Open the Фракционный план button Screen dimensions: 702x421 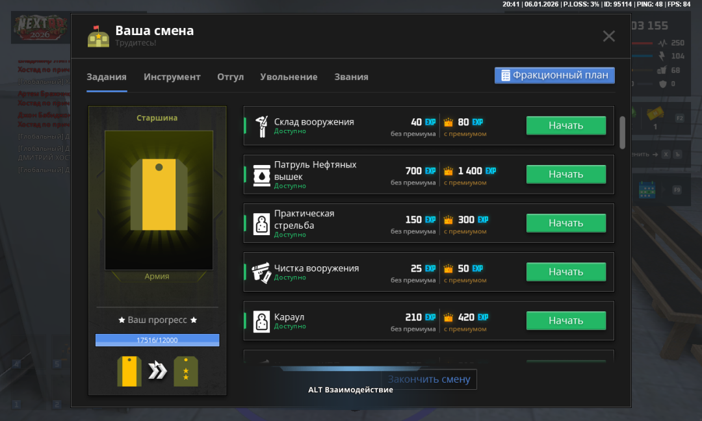[554, 75]
